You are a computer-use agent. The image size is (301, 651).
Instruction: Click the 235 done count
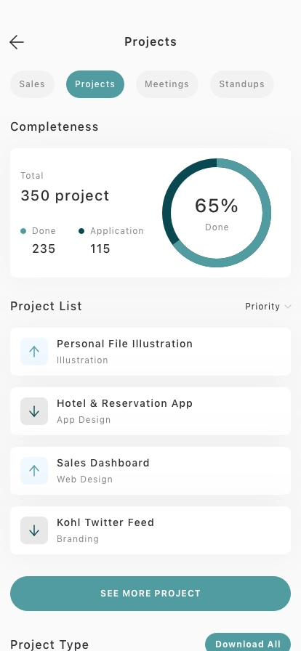point(44,248)
